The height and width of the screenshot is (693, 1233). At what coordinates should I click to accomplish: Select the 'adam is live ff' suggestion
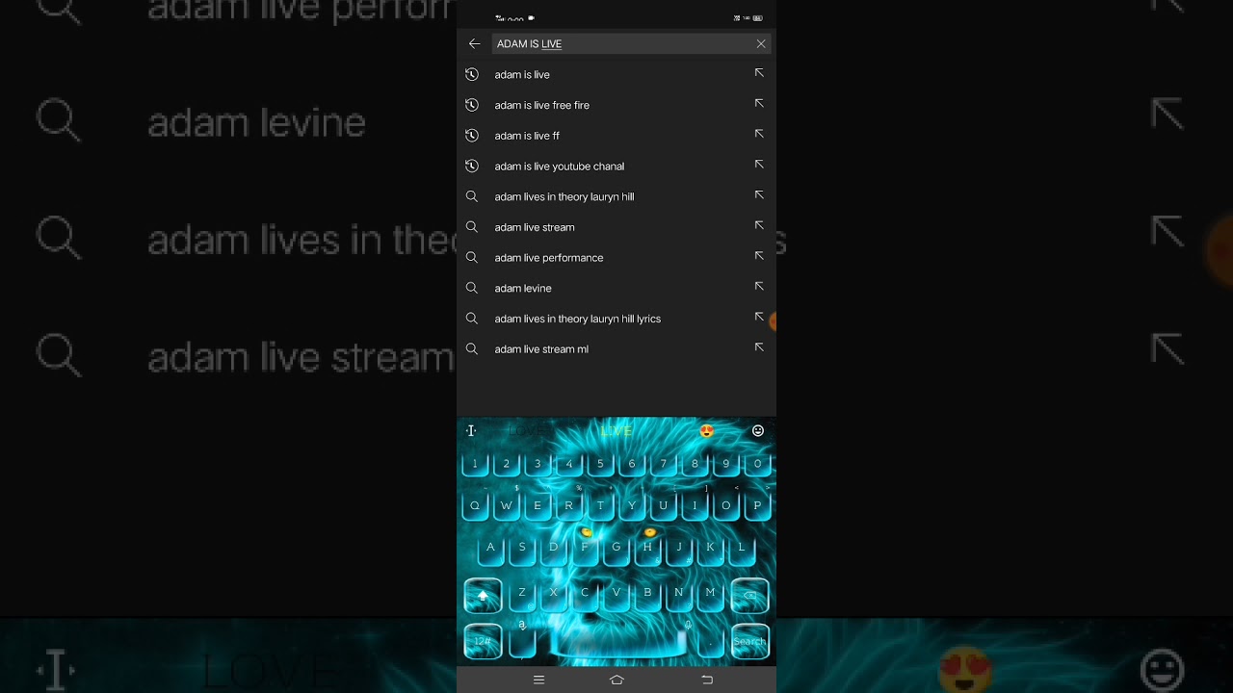coord(616,136)
